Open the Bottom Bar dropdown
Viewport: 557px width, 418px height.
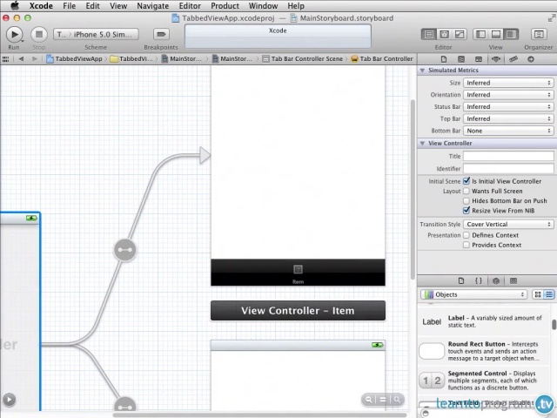point(508,131)
